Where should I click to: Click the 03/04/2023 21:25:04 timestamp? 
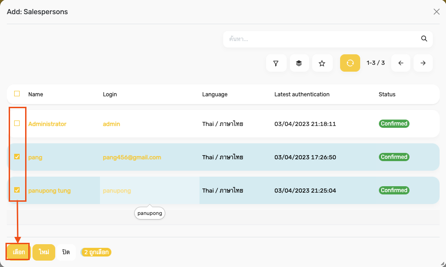(305, 190)
